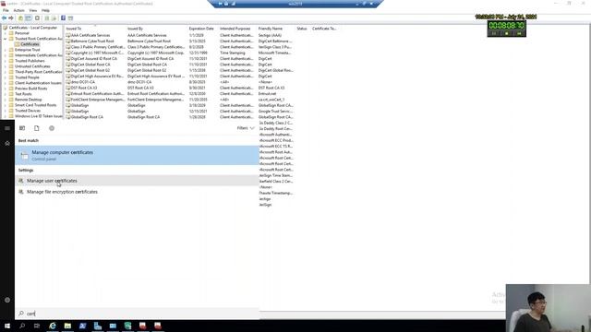Open Manage file encryption certificates setting

[x=138, y=192]
